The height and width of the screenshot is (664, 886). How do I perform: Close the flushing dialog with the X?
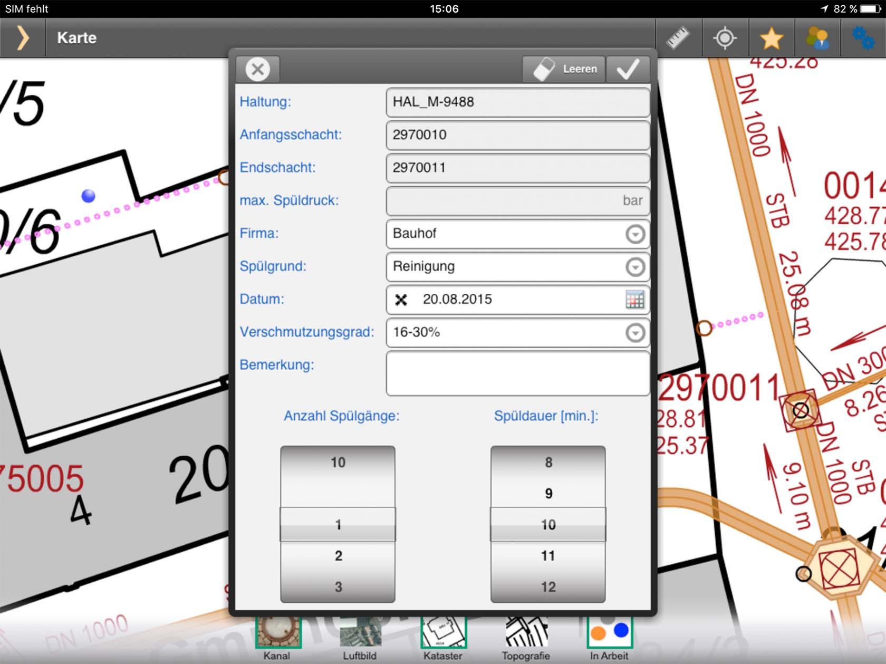click(258, 69)
